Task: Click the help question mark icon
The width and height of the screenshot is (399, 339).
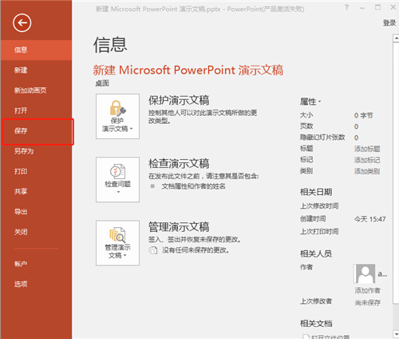Action: [346, 7]
